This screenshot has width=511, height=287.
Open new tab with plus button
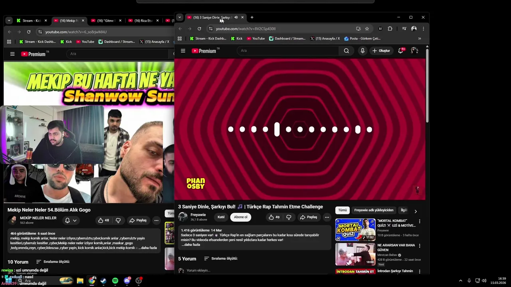pos(252,18)
